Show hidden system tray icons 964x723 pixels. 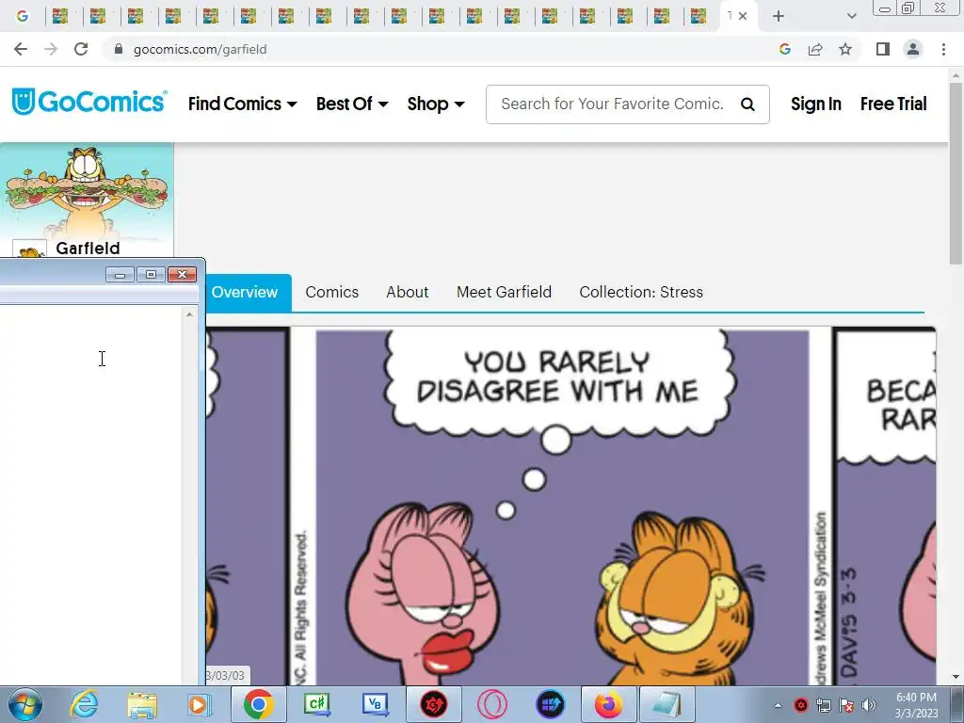[778, 705]
